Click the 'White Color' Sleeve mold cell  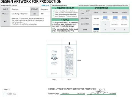(96, 18)
